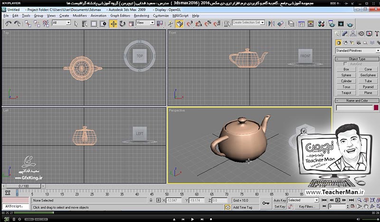Click the object name input field
Screen dimensions: 380x222
click(354, 108)
